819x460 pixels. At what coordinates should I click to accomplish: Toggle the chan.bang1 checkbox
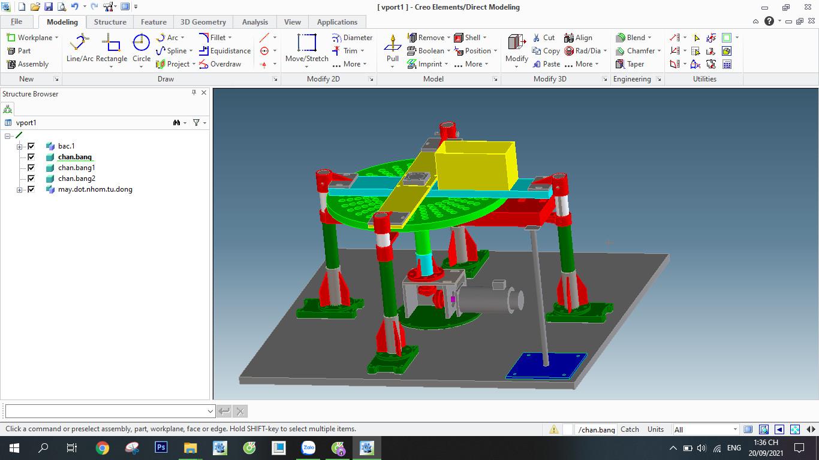[x=31, y=168]
